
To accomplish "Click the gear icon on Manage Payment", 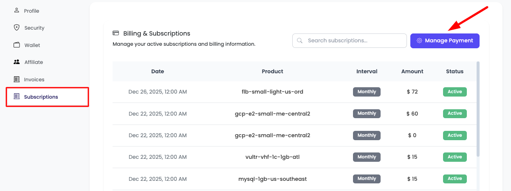I will (x=419, y=41).
